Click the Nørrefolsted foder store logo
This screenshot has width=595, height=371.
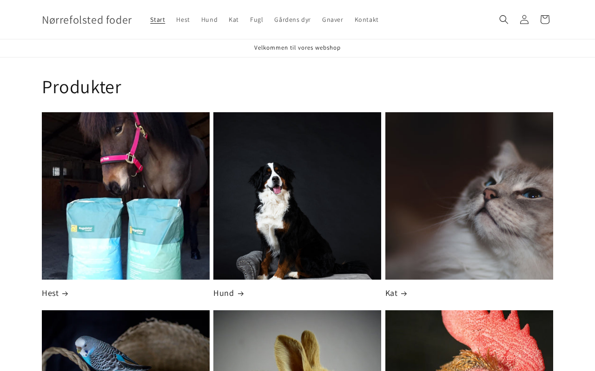click(87, 19)
